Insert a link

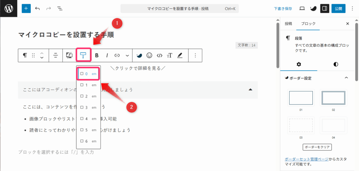(117, 55)
